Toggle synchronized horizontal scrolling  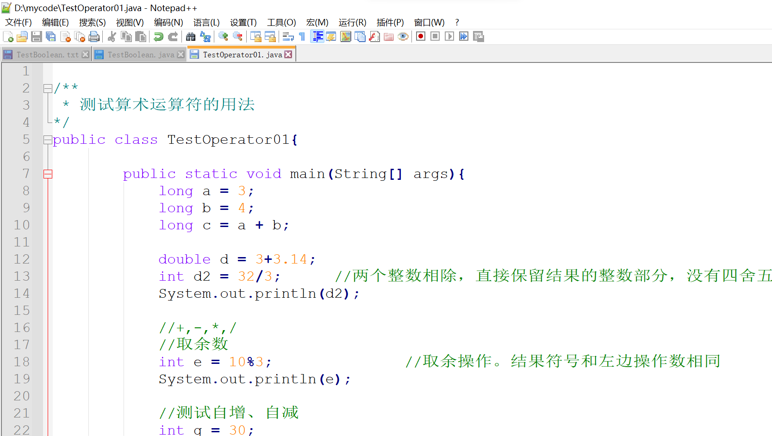270,37
